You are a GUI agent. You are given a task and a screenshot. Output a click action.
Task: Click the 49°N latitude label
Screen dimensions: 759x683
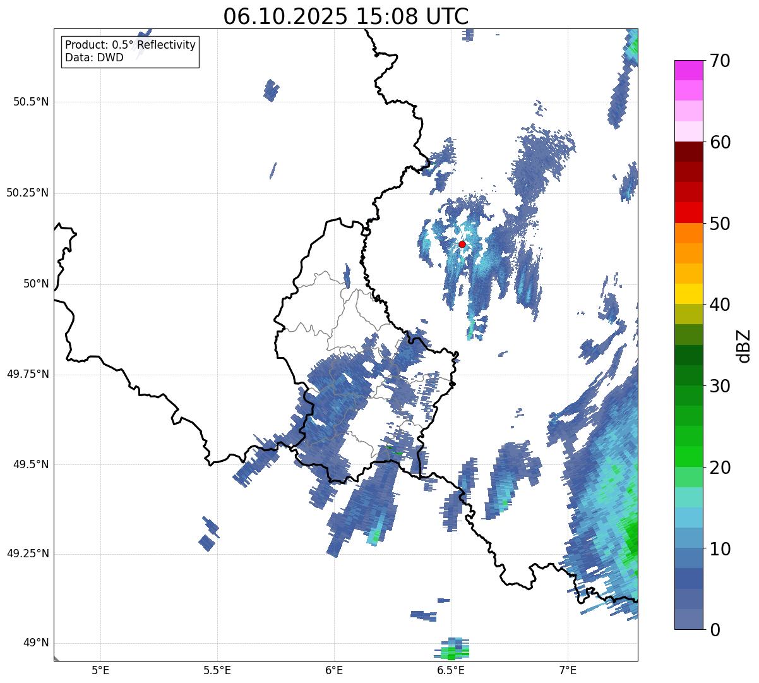36,643
